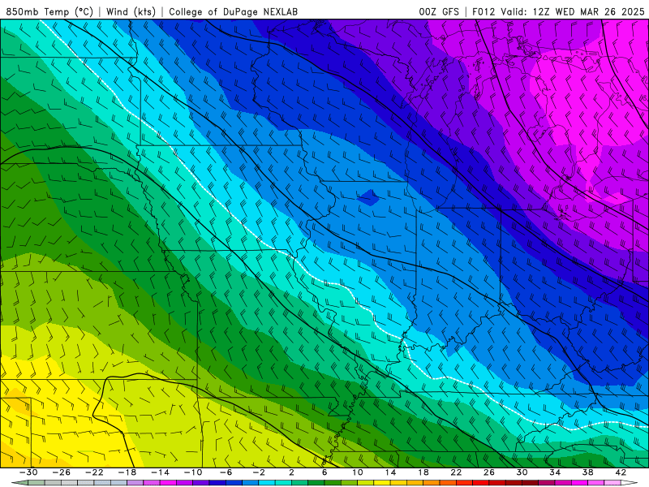The image size is (649, 487).
Task: Click the legend value 14
Action: 390,472
